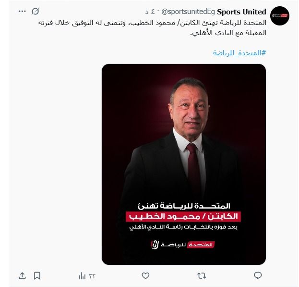Open the Sports United profile avatar

(280, 17)
